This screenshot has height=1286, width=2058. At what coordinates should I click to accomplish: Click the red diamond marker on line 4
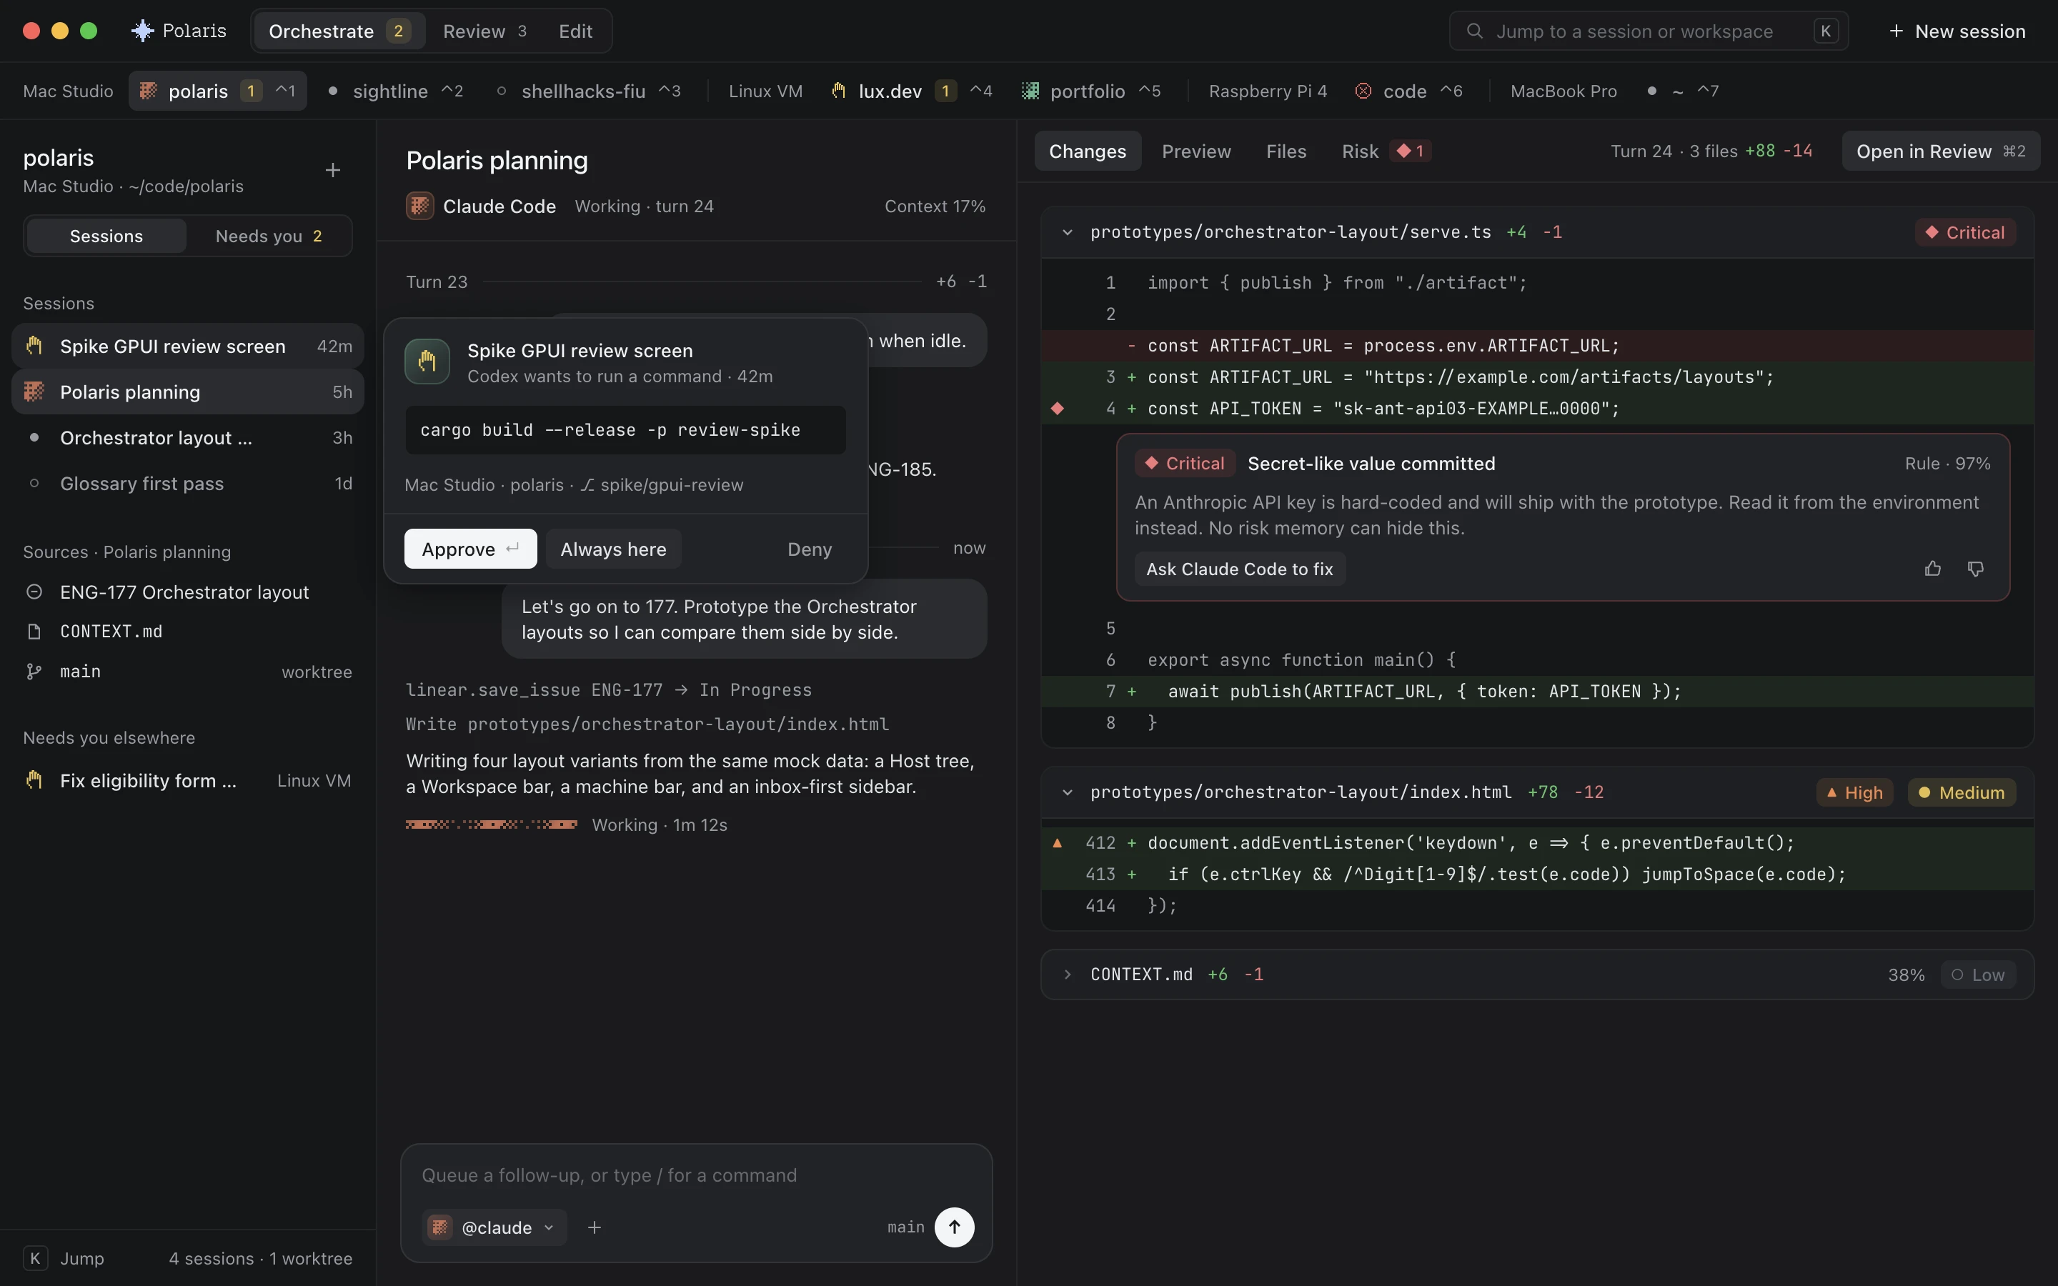[1057, 408]
